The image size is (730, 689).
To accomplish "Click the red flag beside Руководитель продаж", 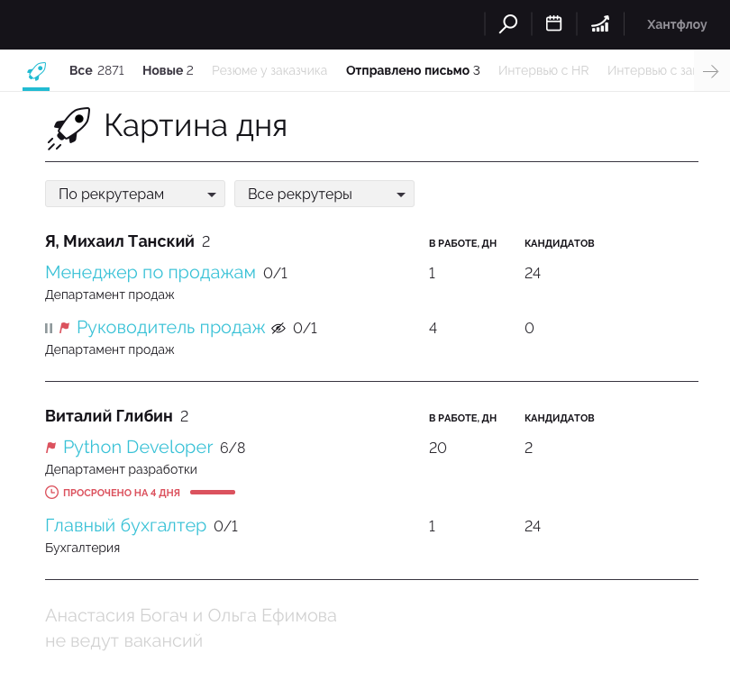I will tap(66, 328).
